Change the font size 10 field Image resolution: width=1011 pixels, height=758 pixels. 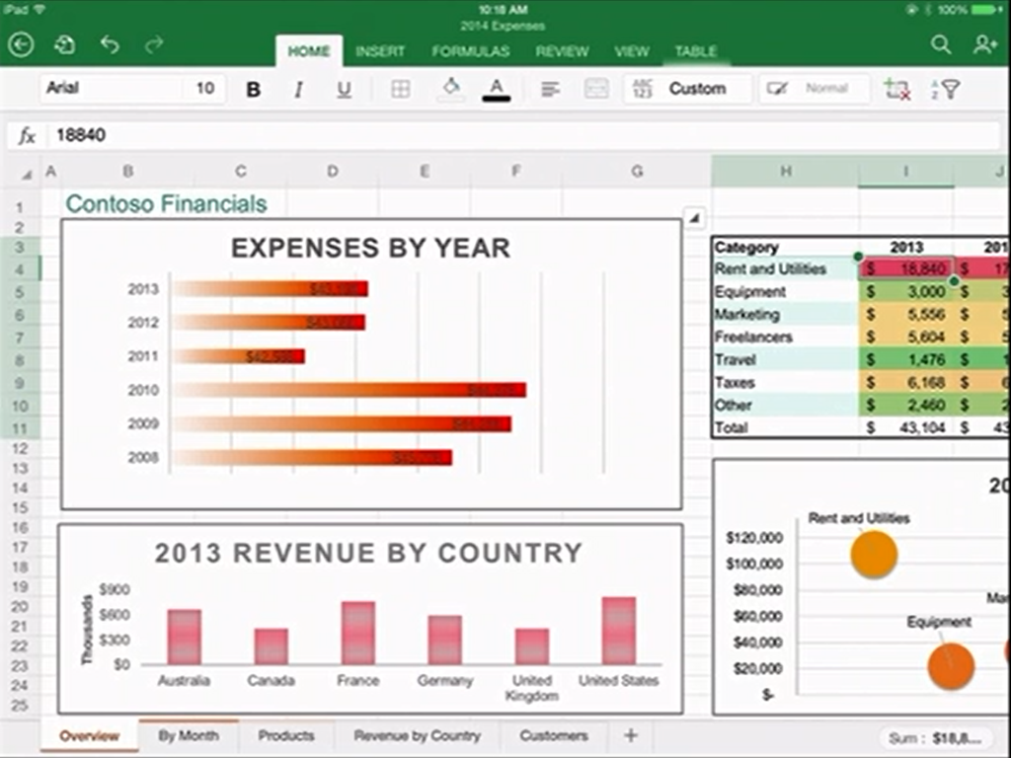pos(205,88)
